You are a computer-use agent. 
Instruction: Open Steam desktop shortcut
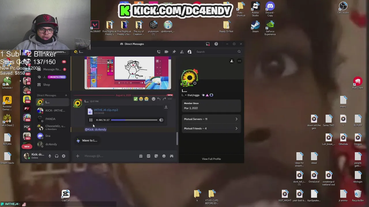(x=255, y=28)
